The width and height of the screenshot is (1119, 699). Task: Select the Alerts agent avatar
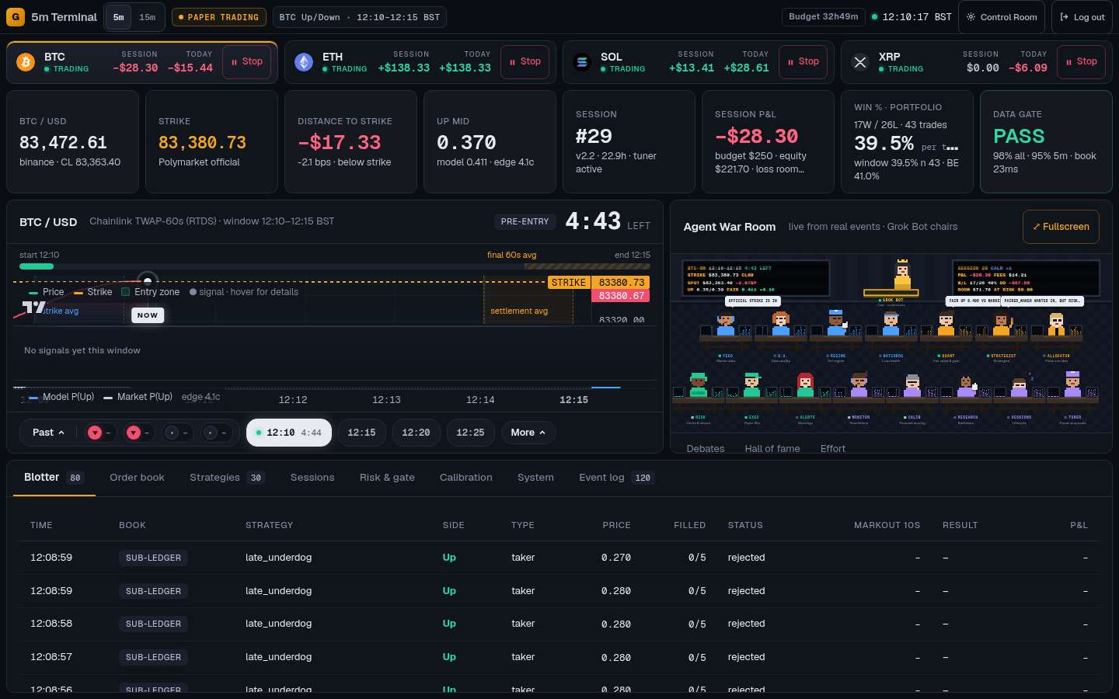tap(805, 384)
